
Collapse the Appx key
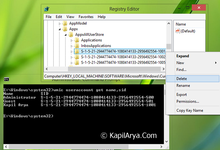(59, 29)
